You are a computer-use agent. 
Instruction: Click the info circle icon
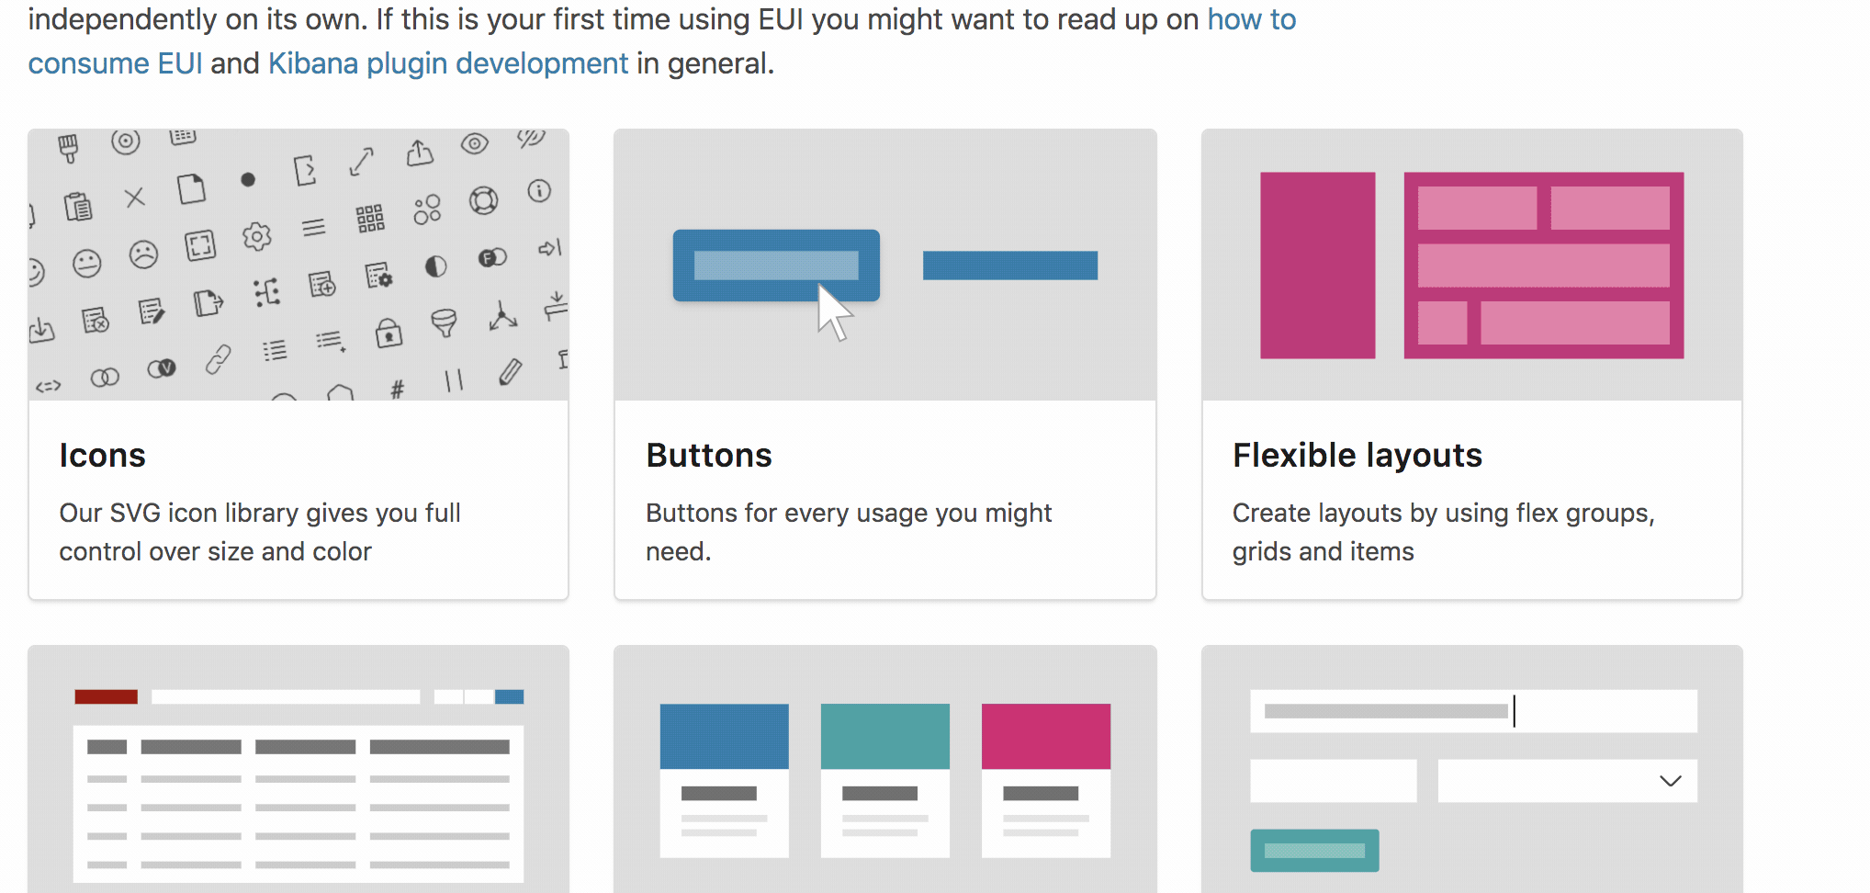click(x=539, y=191)
